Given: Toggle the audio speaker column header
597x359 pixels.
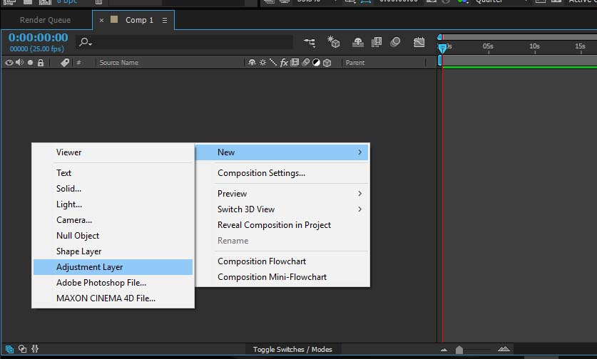Looking at the screenshot, I should [x=19, y=63].
